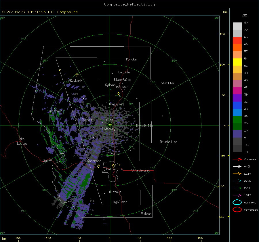
Task: Click the cyan 27ZW arrow legend icon
Action: (237, 181)
